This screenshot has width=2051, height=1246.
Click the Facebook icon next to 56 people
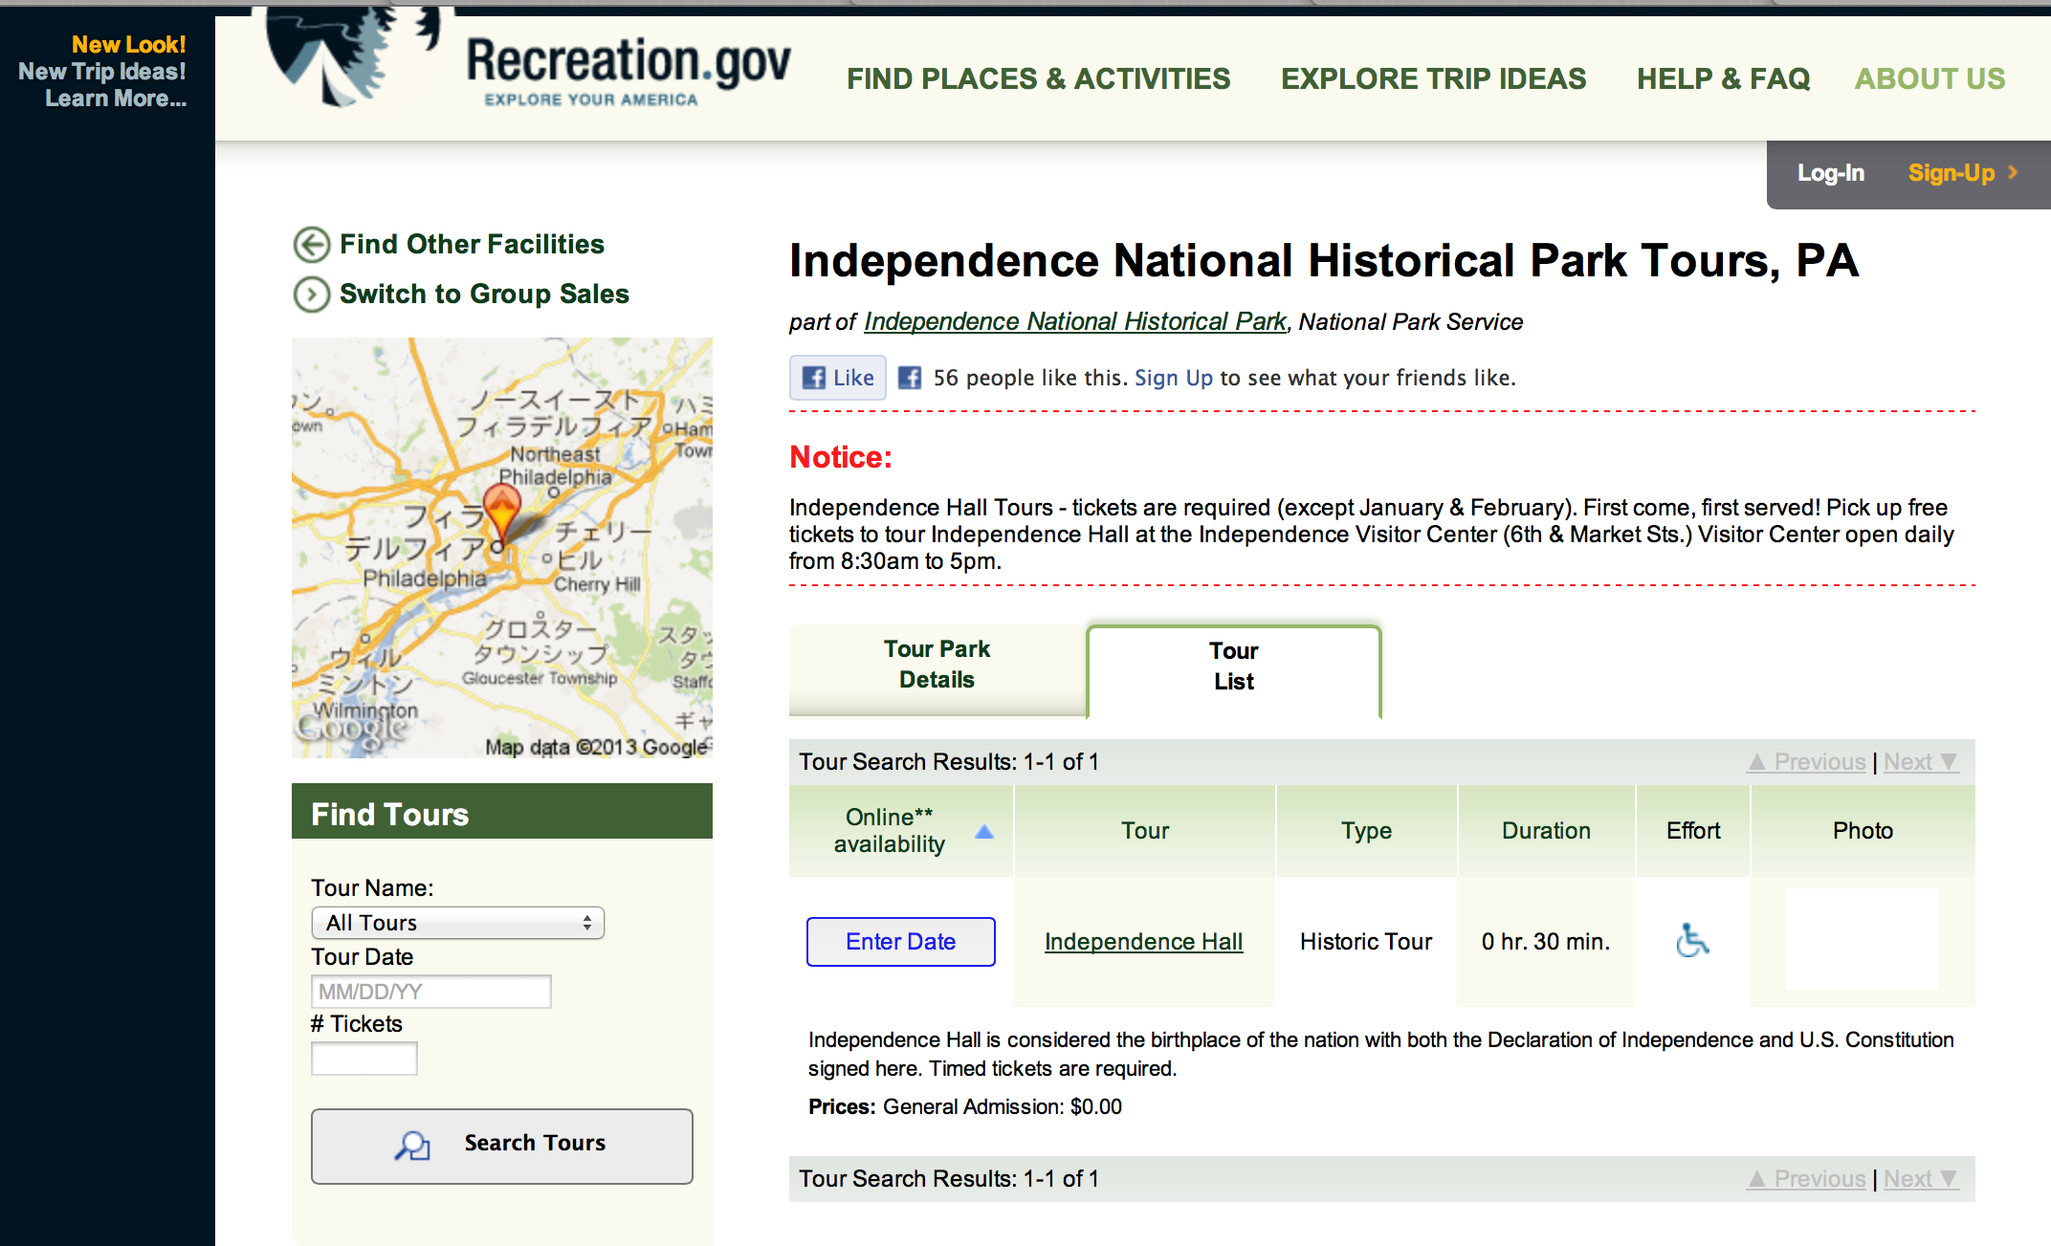[910, 378]
